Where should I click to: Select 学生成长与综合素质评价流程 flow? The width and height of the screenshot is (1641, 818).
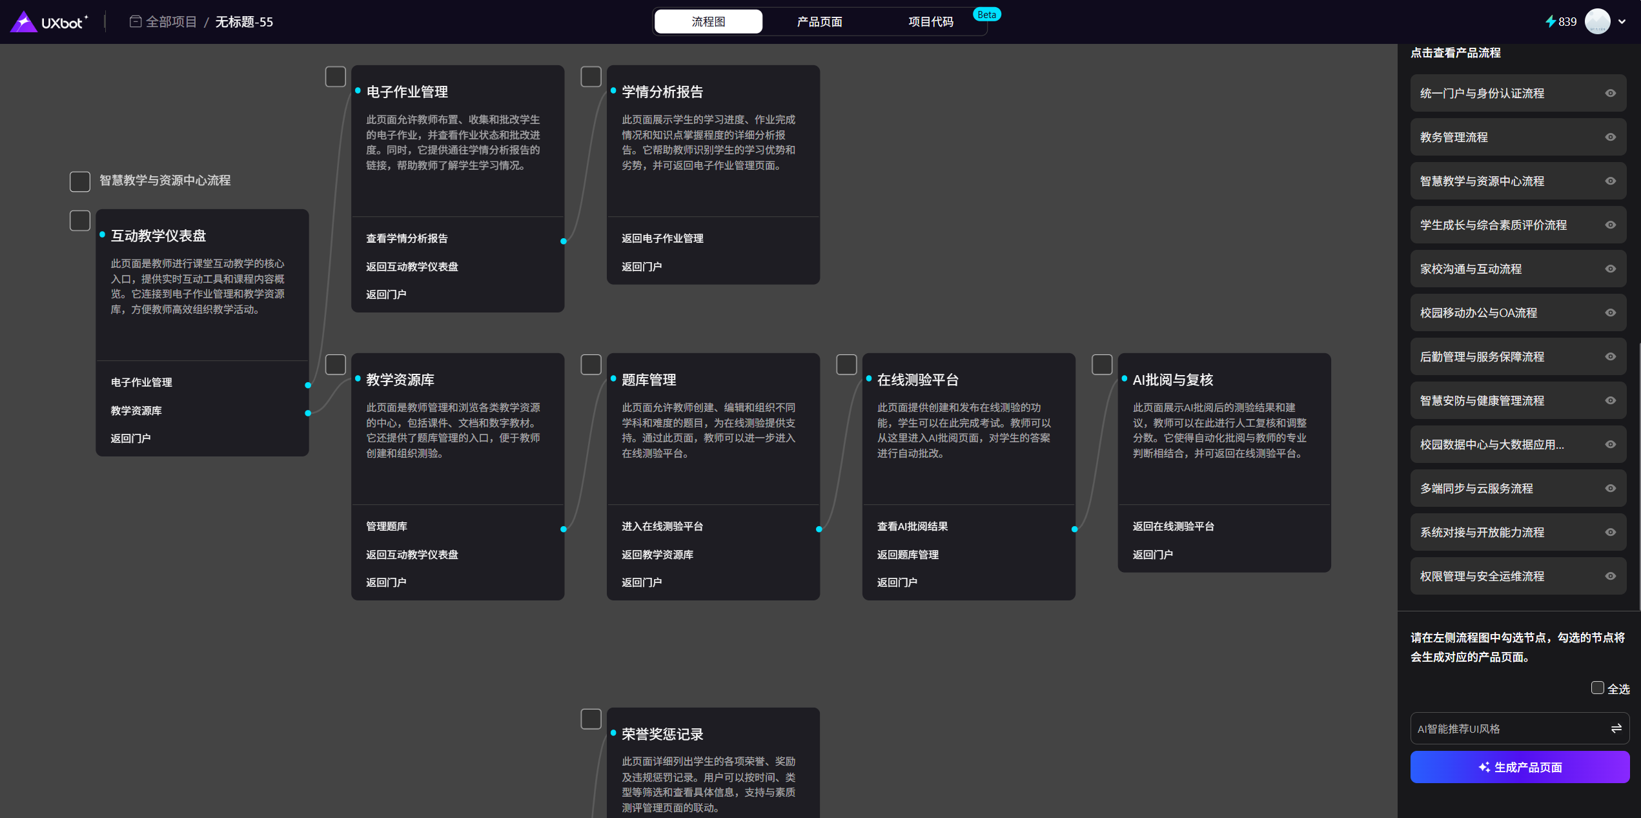click(x=1518, y=225)
